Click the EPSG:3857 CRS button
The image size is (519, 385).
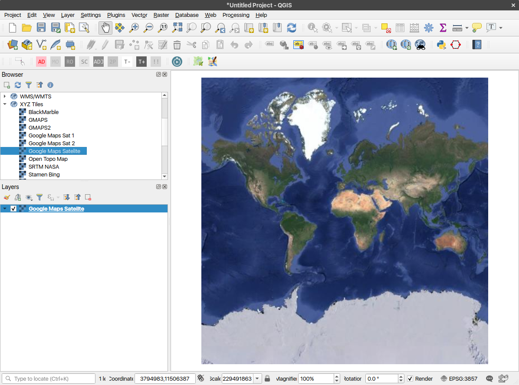click(459, 378)
